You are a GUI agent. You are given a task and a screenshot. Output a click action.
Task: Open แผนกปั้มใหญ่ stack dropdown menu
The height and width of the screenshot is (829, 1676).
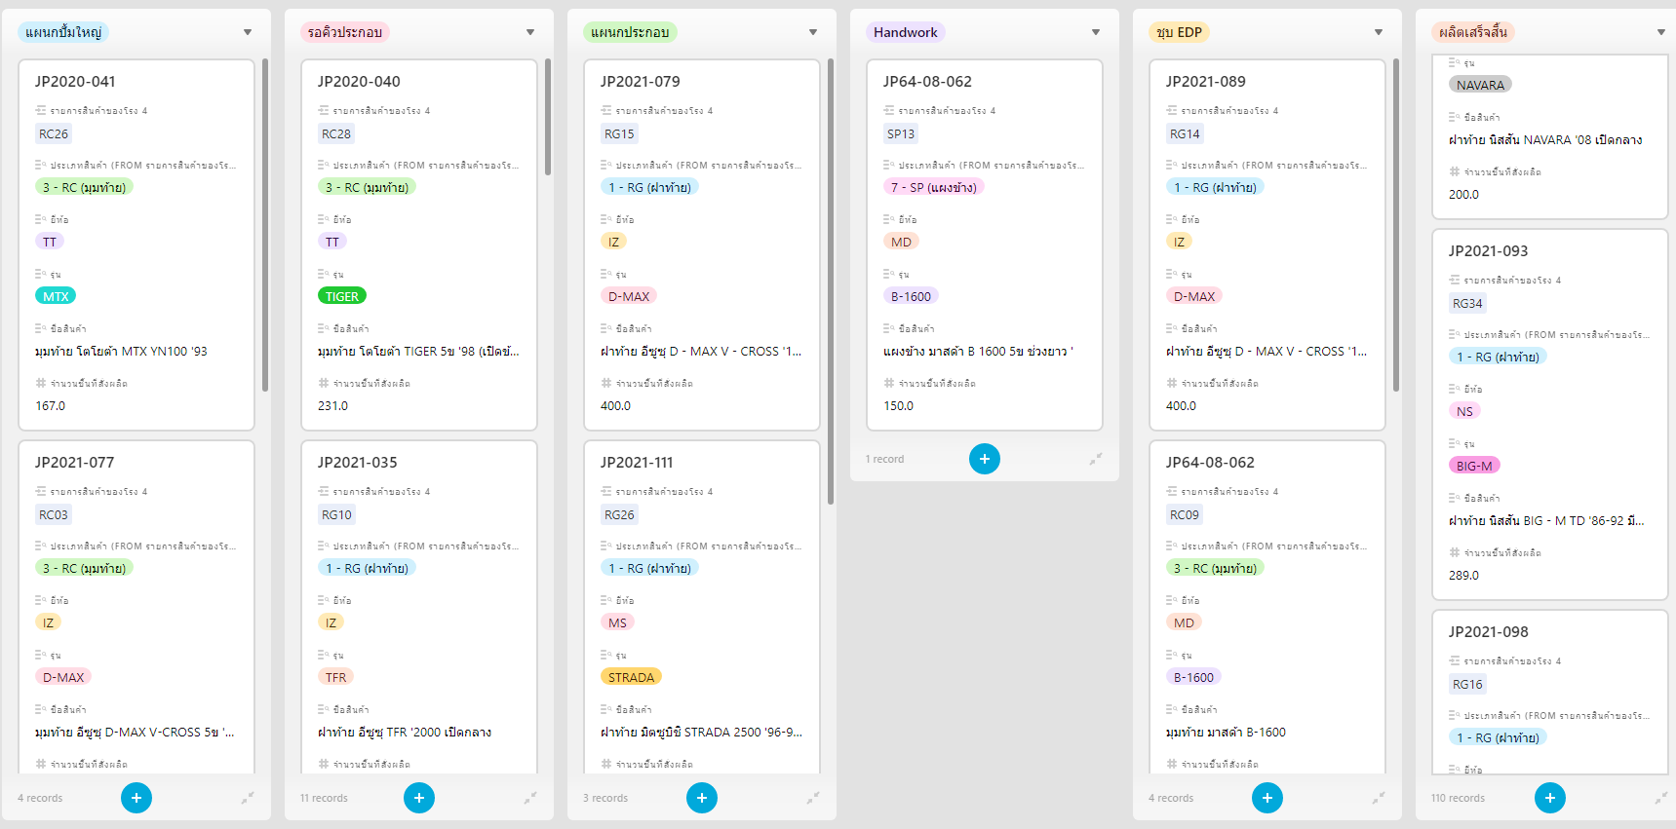(x=248, y=32)
